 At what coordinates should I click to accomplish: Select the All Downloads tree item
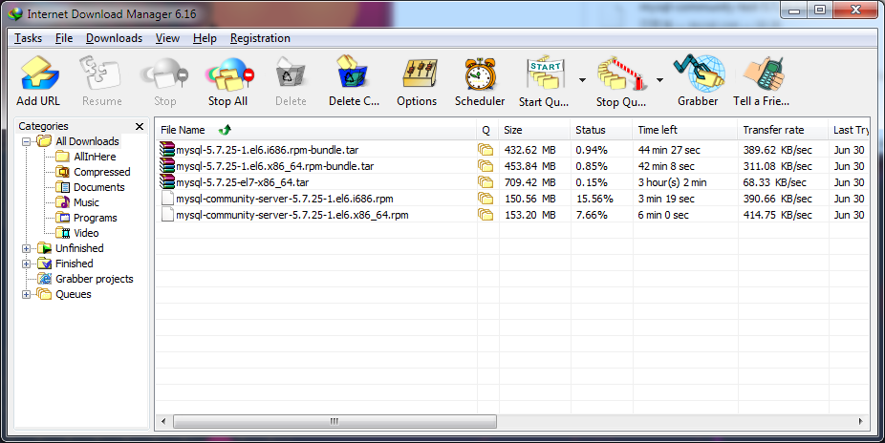88,141
